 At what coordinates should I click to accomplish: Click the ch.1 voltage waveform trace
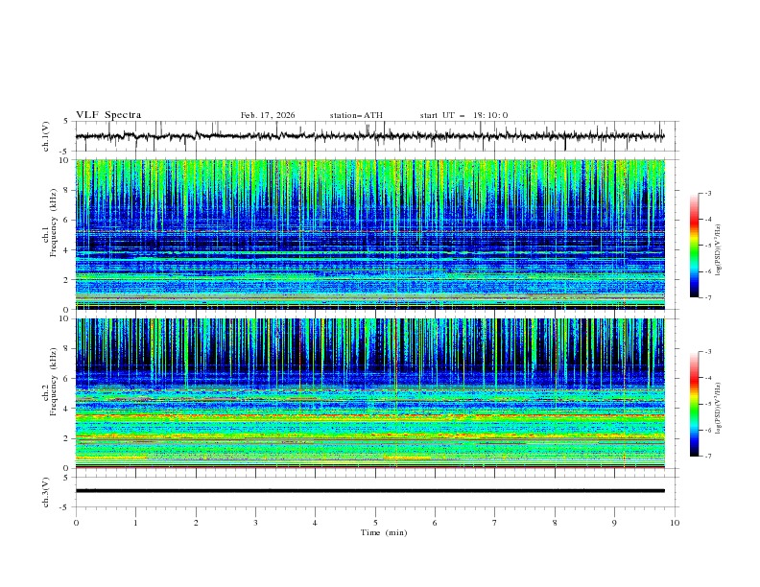[x=369, y=136]
